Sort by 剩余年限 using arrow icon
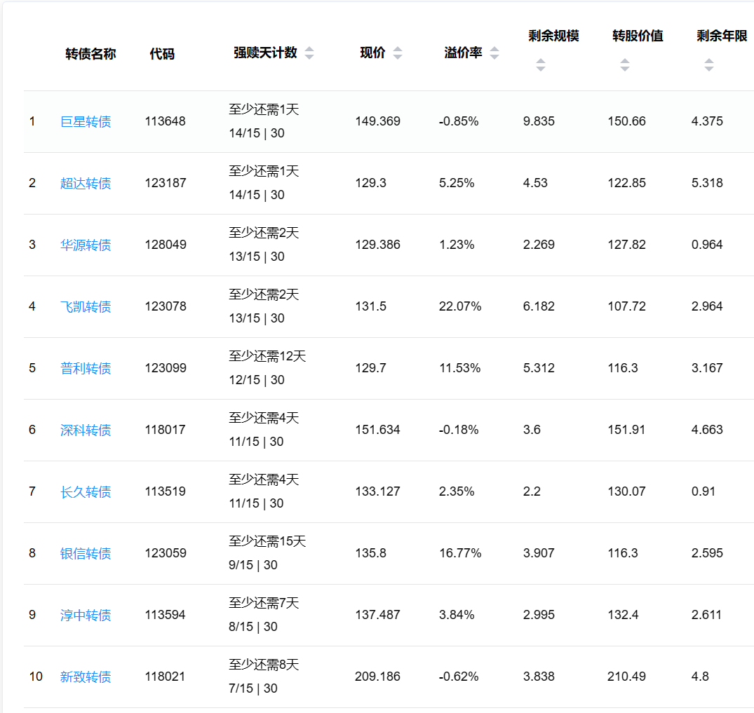This screenshot has height=713, width=754. click(x=709, y=65)
